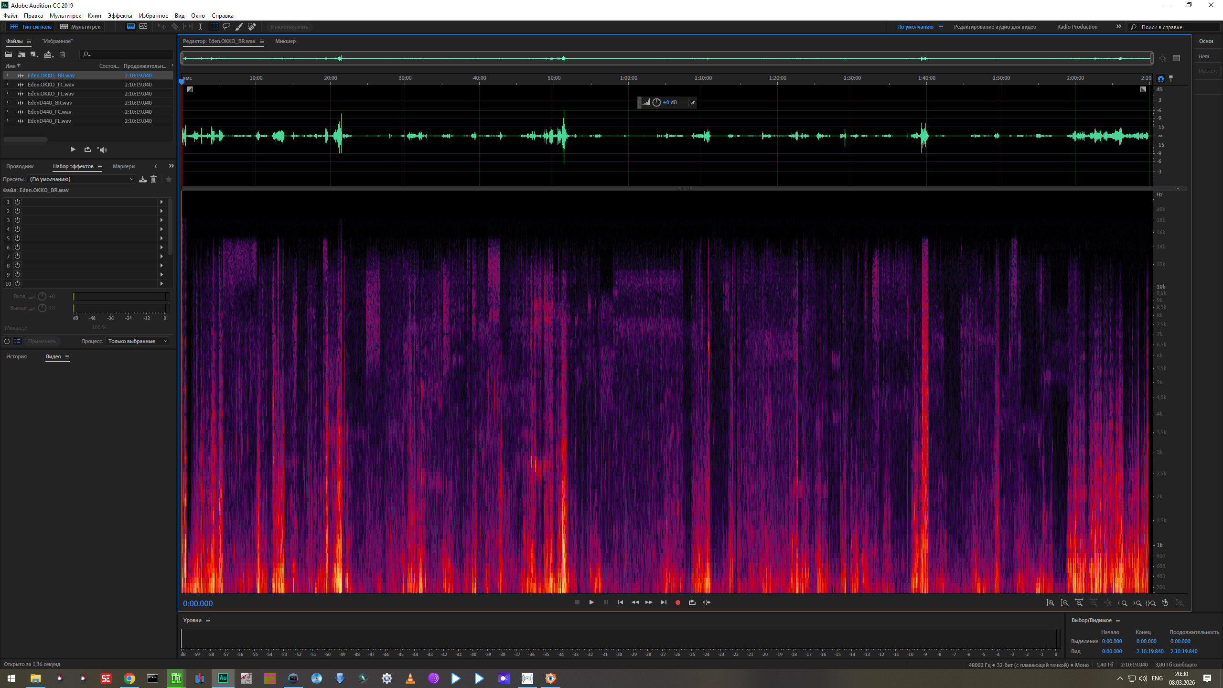Viewport: 1223px width, 688px height.
Task: Click the Record button in transport
Action: (x=677, y=602)
